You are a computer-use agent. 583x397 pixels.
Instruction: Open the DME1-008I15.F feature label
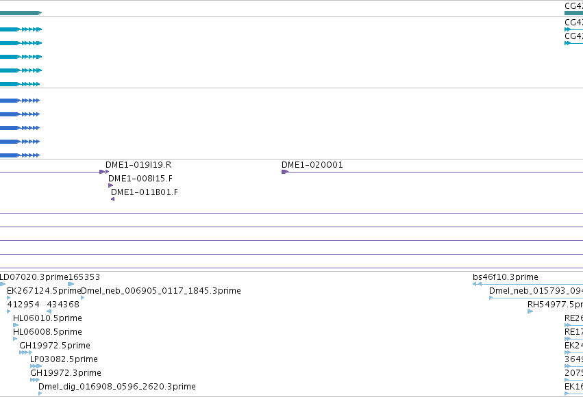[140, 179]
